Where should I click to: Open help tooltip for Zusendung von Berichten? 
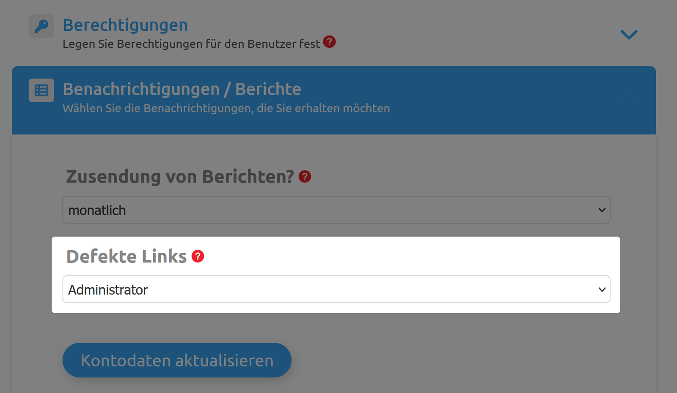tap(304, 177)
